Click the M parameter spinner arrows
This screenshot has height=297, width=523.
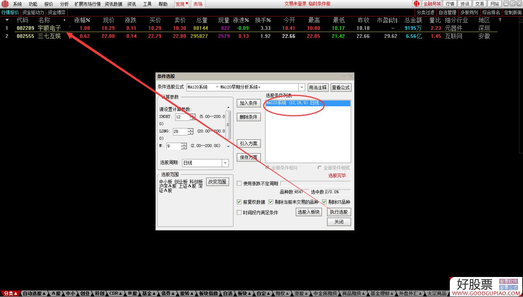(184, 146)
